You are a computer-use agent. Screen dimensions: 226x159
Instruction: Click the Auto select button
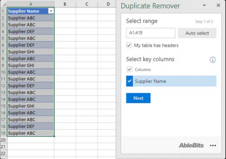pos(197,33)
